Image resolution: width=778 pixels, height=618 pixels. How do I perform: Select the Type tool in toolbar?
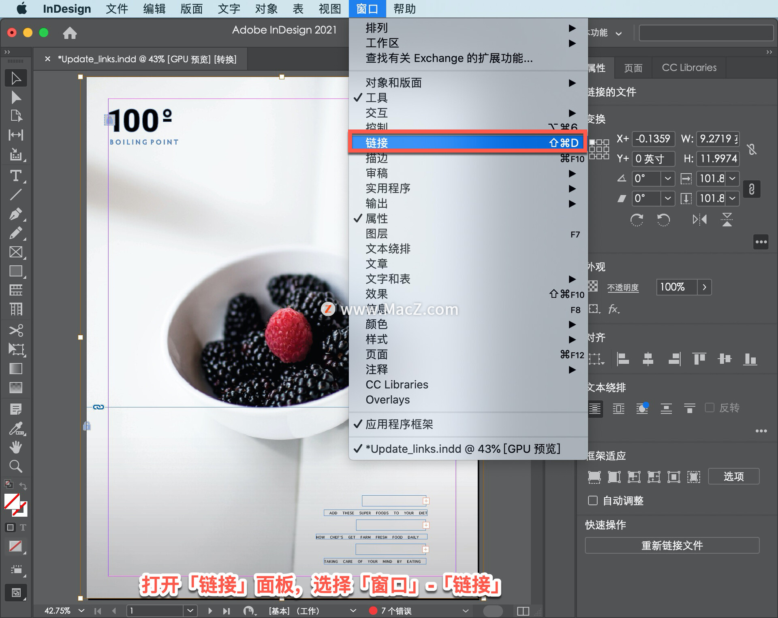(x=16, y=176)
